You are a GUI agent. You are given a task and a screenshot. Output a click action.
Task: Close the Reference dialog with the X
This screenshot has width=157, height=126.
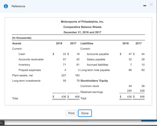click(151, 4)
